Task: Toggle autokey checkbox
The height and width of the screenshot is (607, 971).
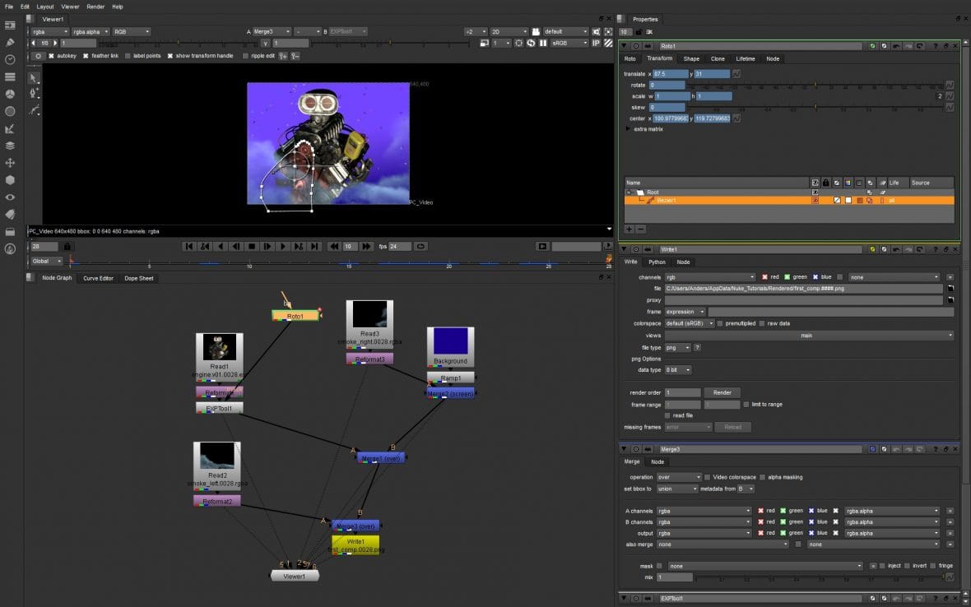Action: click(x=51, y=56)
